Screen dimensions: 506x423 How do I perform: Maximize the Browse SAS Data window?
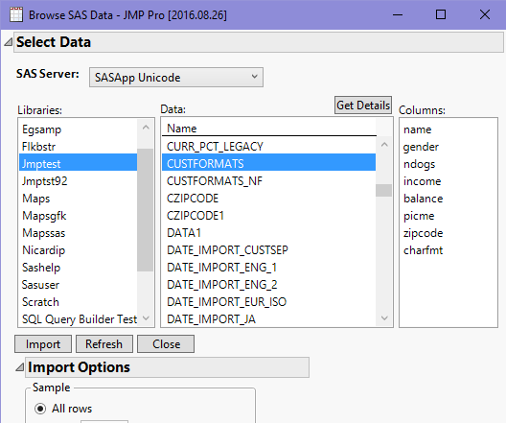(x=441, y=14)
